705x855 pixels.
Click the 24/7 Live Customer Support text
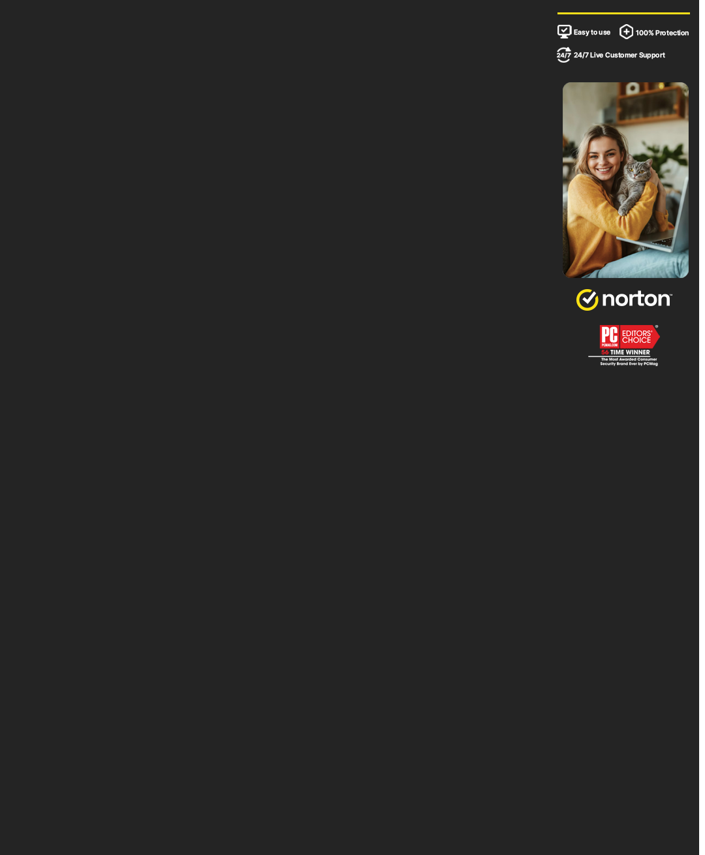pos(619,55)
